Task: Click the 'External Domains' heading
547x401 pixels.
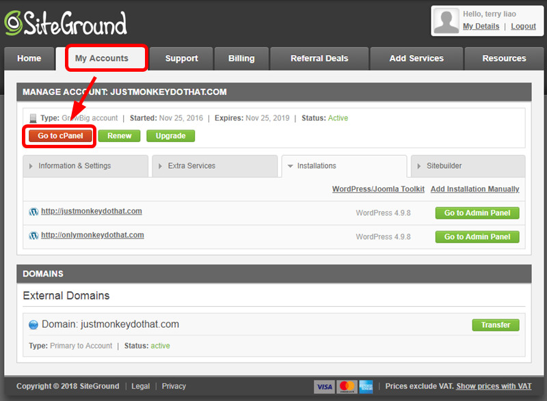Action: pos(66,296)
